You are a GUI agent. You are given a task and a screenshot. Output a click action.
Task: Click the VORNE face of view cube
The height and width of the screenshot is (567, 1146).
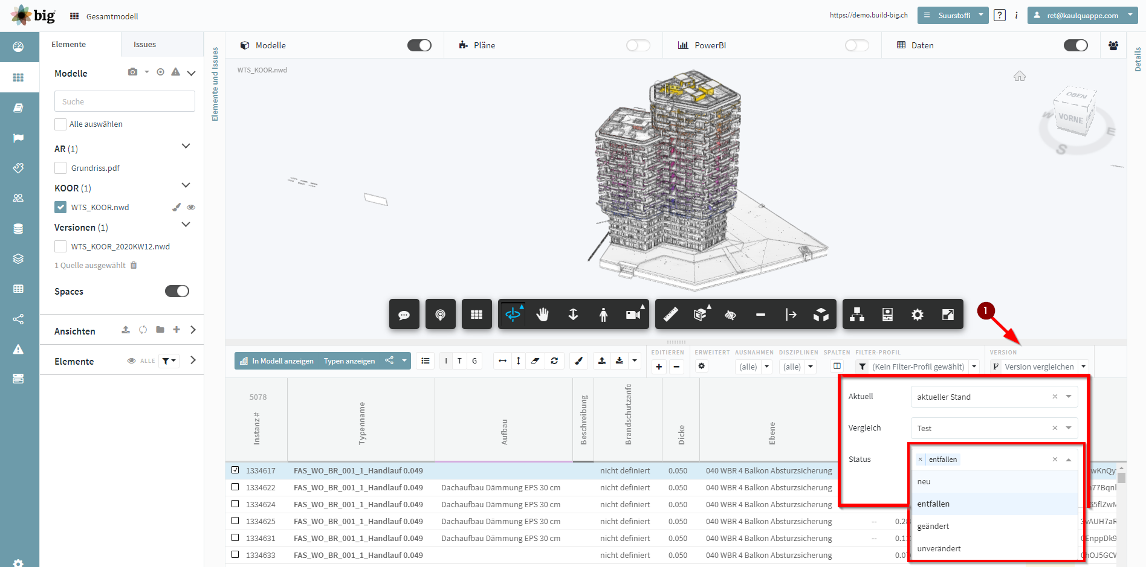(1070, 118)
